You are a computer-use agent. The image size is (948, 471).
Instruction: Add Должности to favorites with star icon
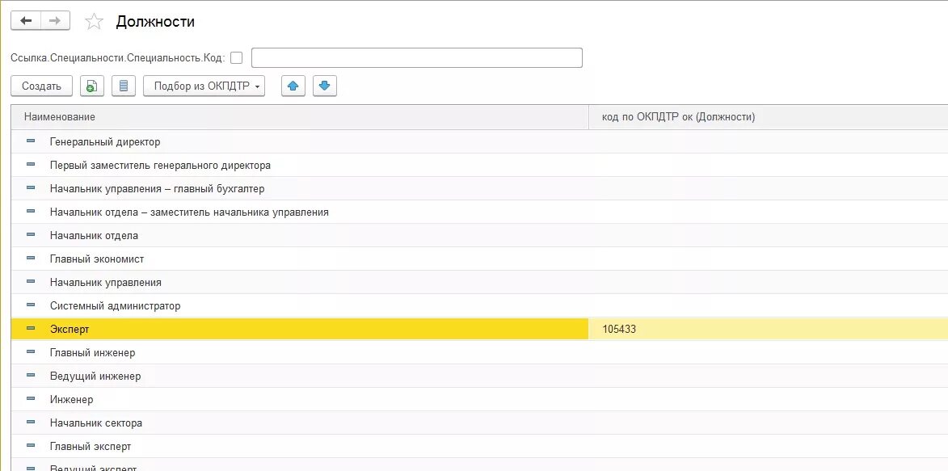pos(94,22)
